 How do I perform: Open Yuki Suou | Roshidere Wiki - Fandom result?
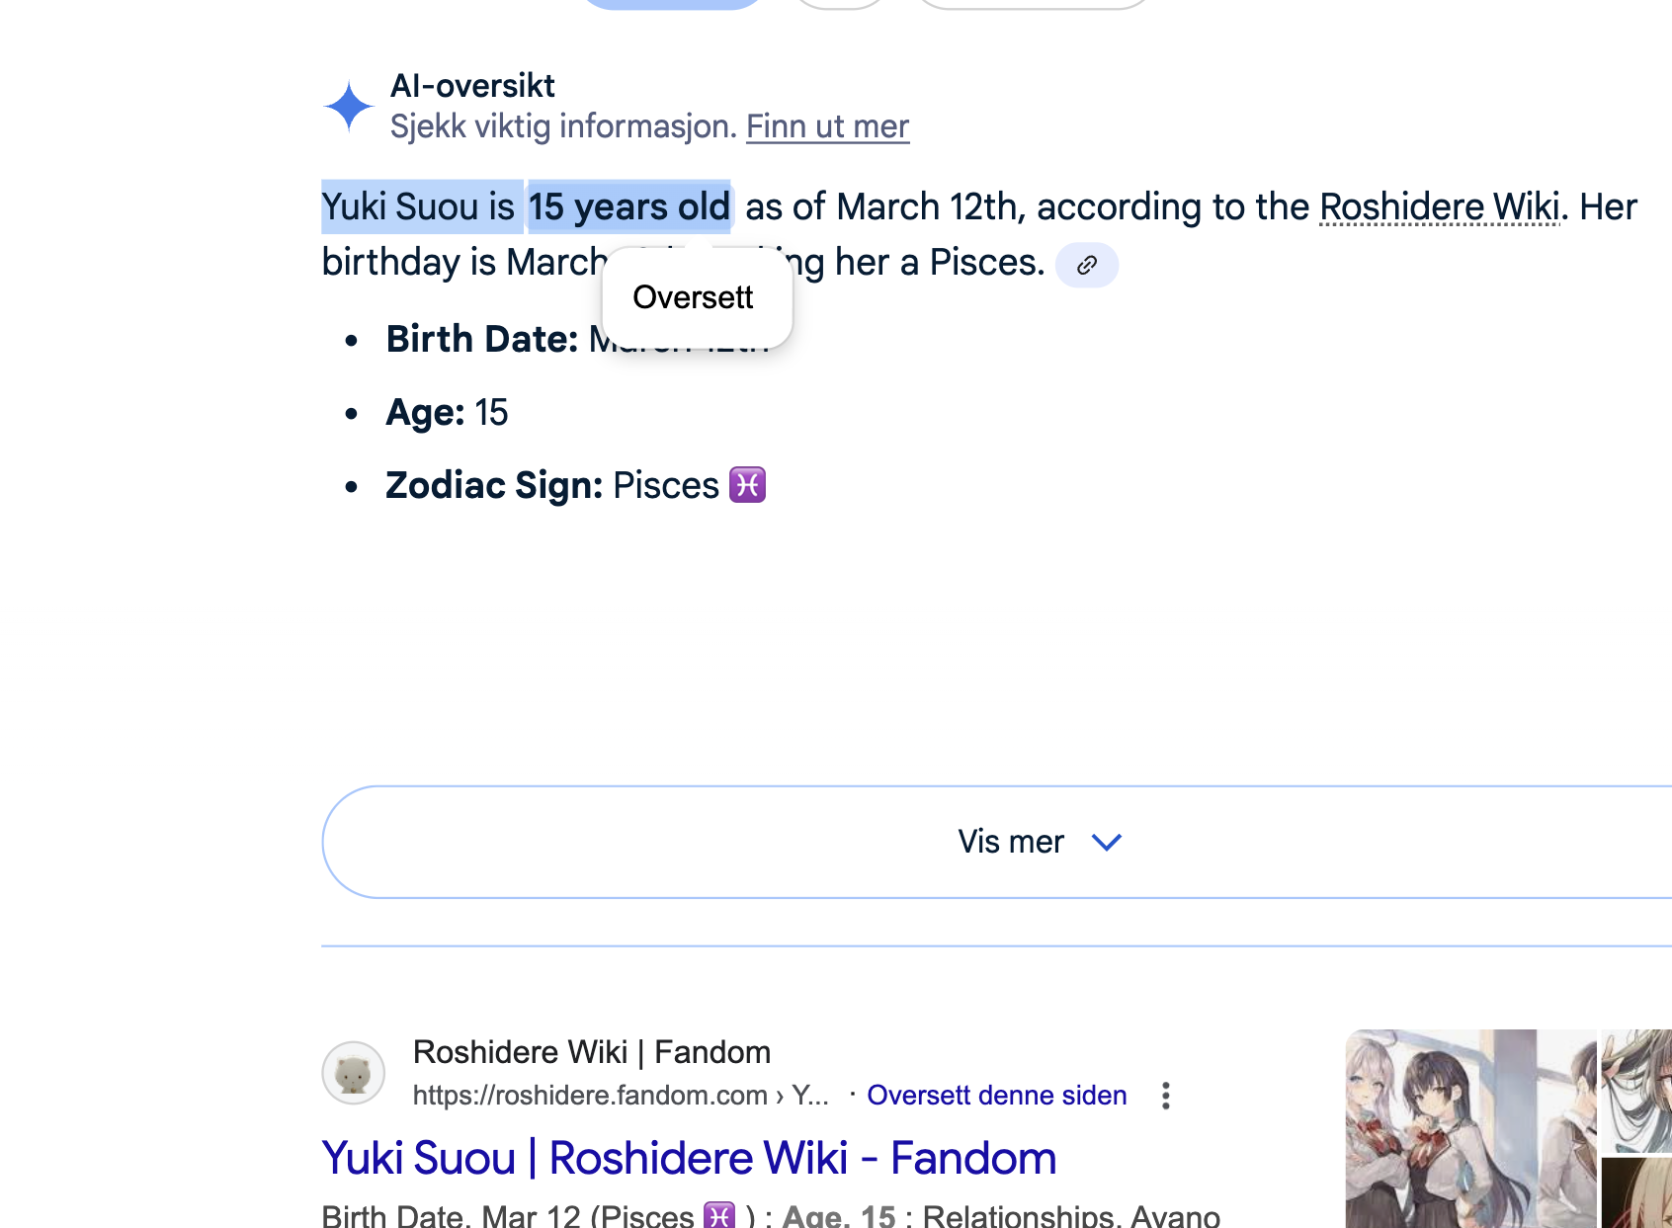pyautogui.click(x=689, y=1158)
